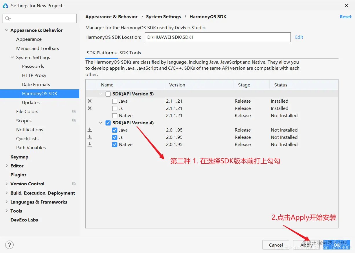Open the Scopes settings
This screenshot has width=355, height=253.
24,121
